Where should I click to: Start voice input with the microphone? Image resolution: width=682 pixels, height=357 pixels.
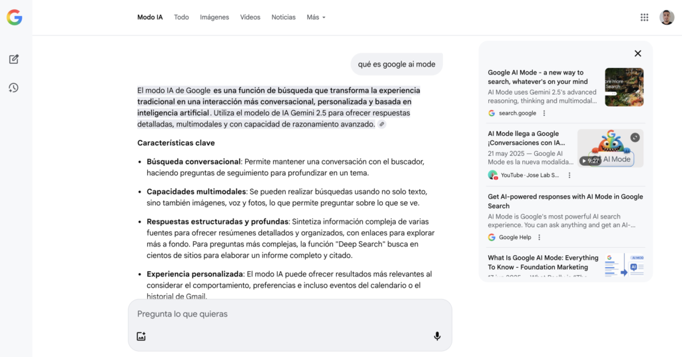(x=437, y=336)
